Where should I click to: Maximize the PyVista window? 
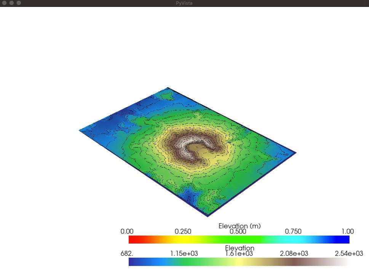19,3
